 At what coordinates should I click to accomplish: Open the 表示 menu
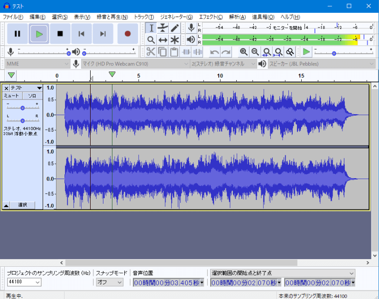82,17
